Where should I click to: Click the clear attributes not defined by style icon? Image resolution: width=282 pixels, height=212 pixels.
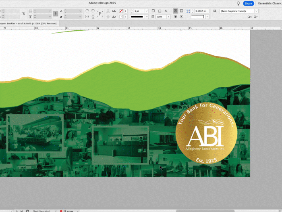(x=255, y=17)
